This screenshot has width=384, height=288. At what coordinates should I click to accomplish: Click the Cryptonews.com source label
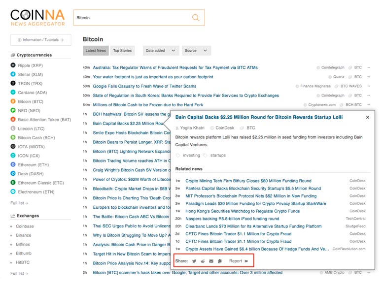coord(322,105)
